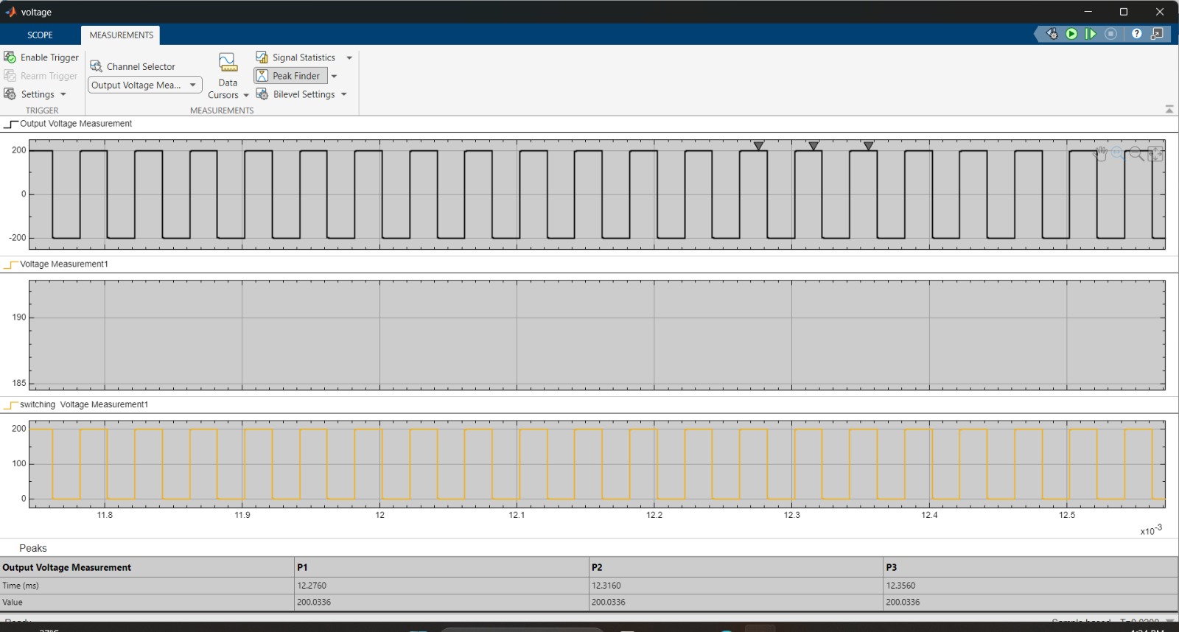Open the Output Voltage Mea... channel dropdown
Screen dimensions: 1179x632
tap(145, 85)
